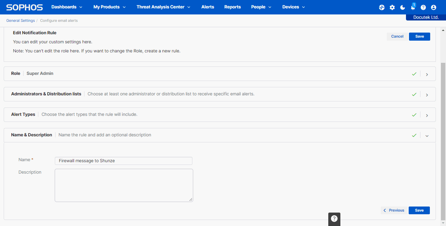Click the green checkmark on Name & Description row

click(414, 135)
